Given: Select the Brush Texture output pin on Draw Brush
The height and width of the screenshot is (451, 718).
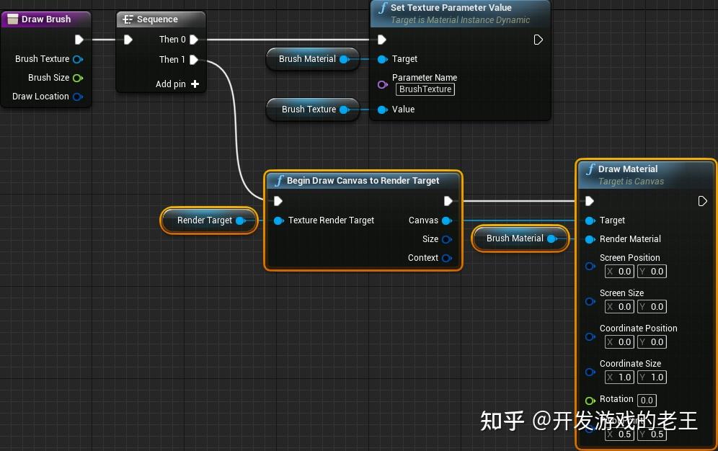Looking at the screenshot, I should [x=78, y=59].
